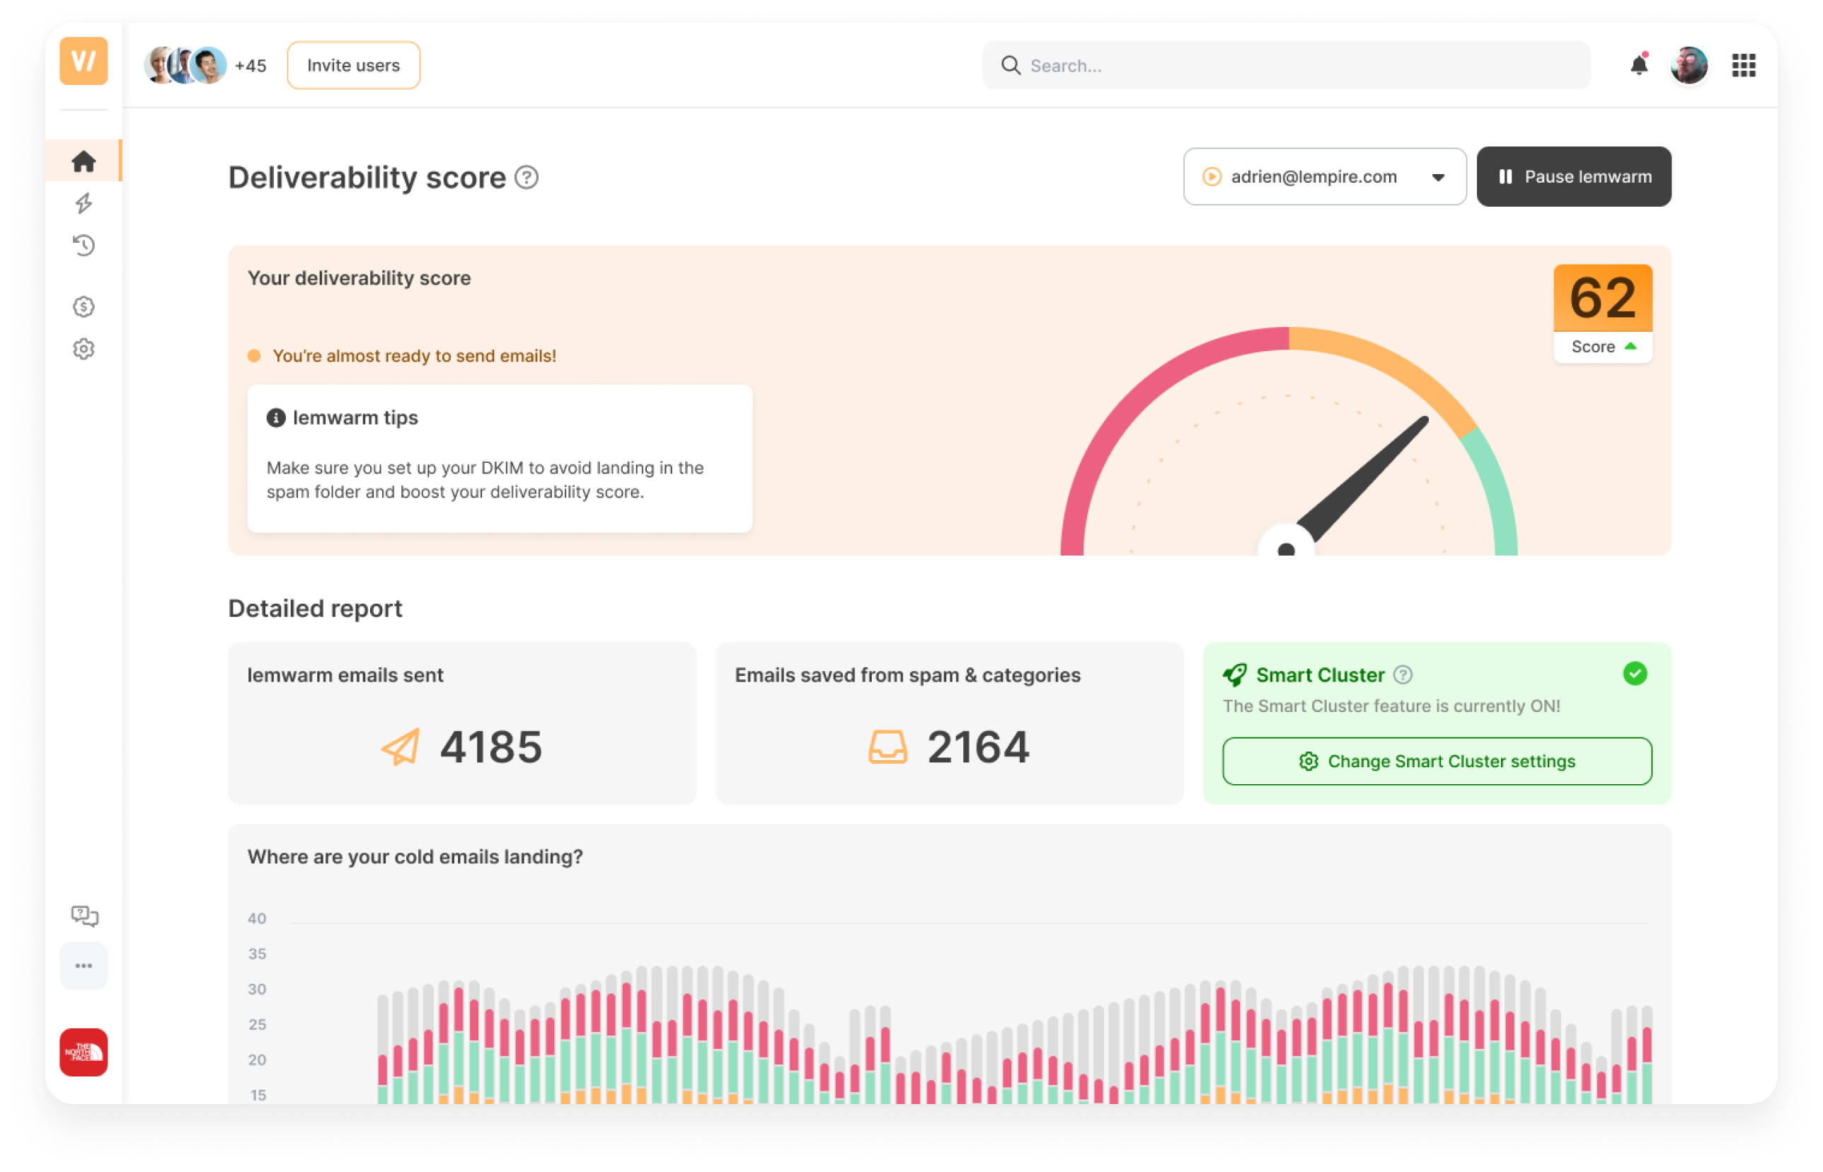
Task: Click the Deliverability score help icon
Action: click(x=527, y=178)
